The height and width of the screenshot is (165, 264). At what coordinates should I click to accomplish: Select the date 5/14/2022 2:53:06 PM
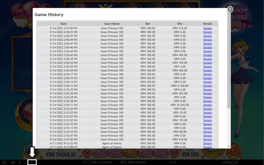click(x=64, y=140)
